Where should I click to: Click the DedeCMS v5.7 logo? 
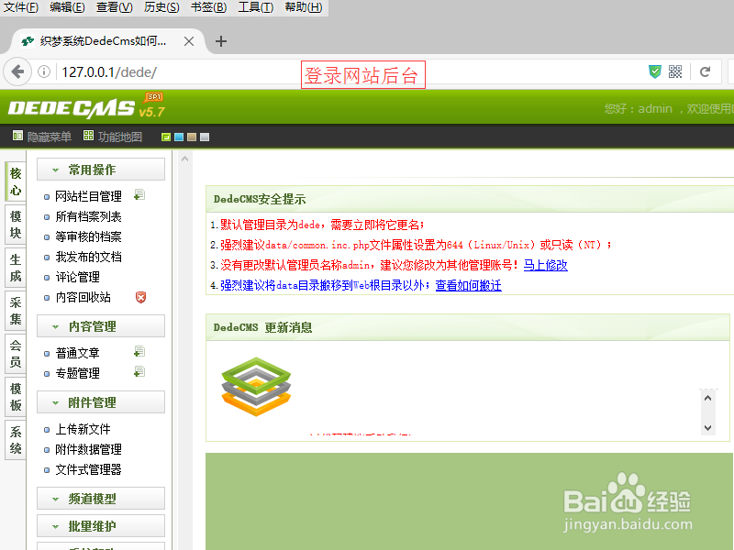86,106
